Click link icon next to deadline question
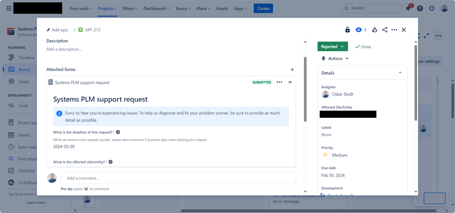This screenshot has width=455, height=213. coord(118,132)
